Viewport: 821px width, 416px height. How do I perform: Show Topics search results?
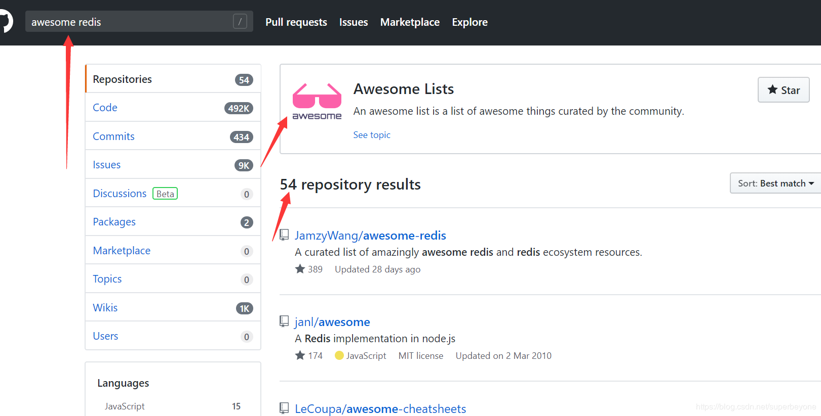pos(173,279)
